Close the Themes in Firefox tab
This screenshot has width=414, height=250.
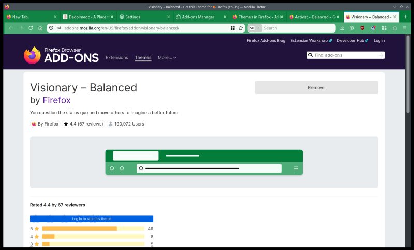pos(282,17)
